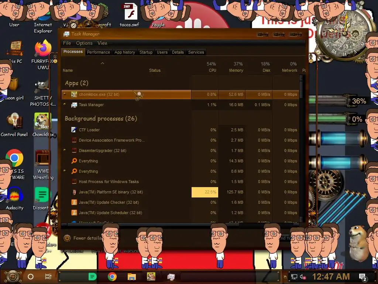Open File Explorer from the taskbar
This screenshot has height=284, width=378.
132,277
